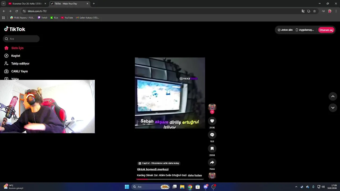Open the clock and date panel

click(x=332, y=187)
